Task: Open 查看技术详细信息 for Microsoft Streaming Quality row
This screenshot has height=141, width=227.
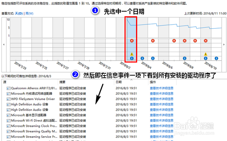Action: [162, 131]
